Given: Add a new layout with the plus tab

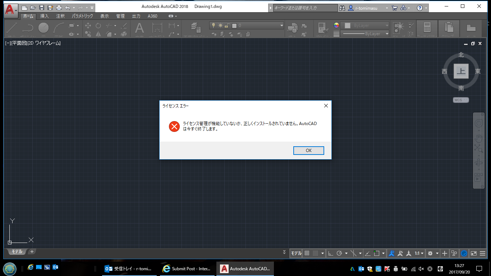Looking at the screenshot, I should pos(32,252).
